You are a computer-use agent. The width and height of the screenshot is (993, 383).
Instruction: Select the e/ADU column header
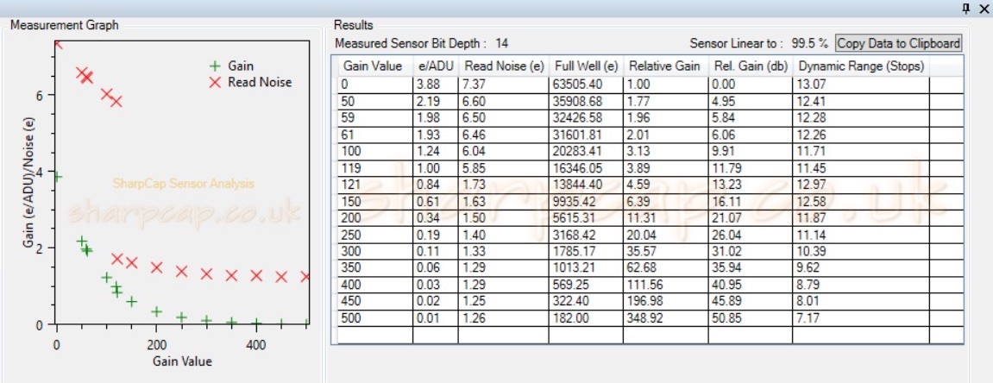pos(435,66)
